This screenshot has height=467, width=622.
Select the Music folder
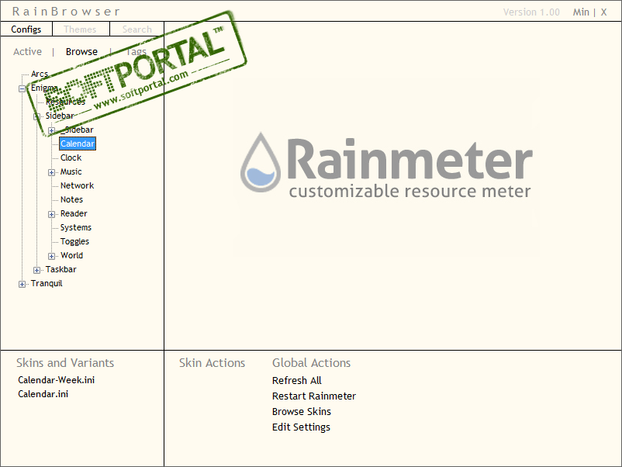[x=71, y=171]
